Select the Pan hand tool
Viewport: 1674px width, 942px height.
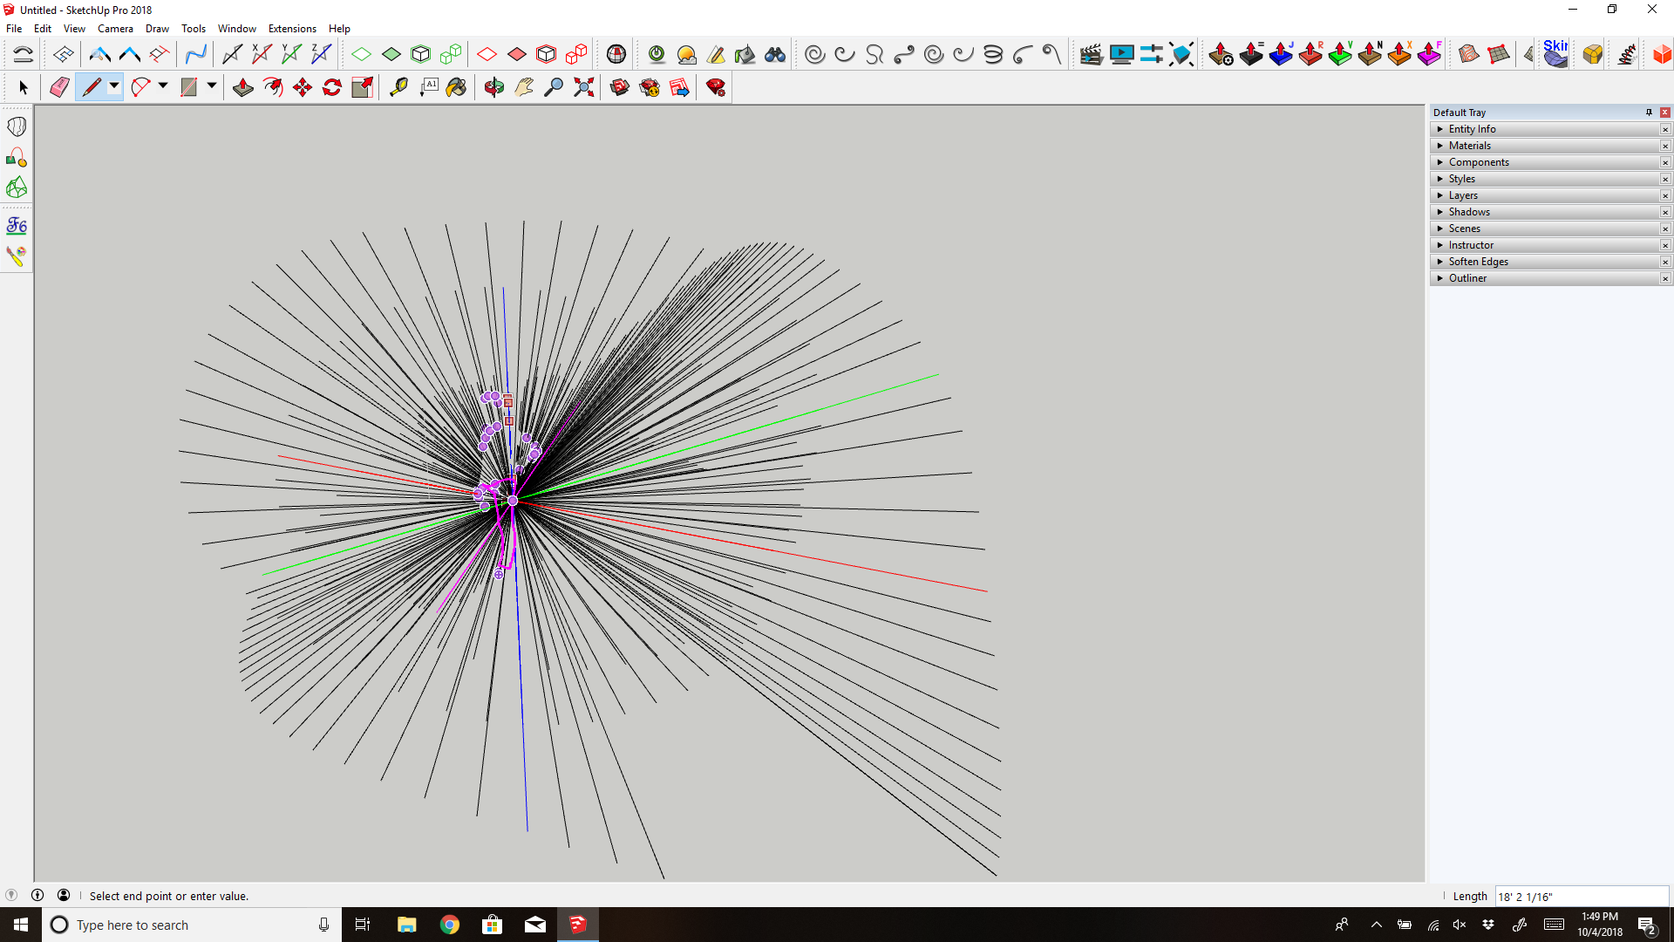click(524, 87)
